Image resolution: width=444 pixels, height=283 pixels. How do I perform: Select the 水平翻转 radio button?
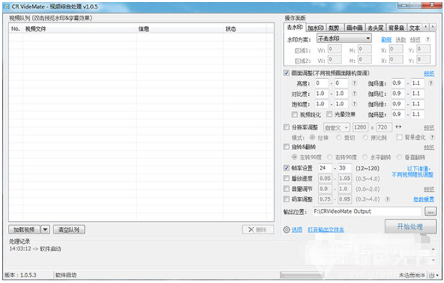(365, 157)
